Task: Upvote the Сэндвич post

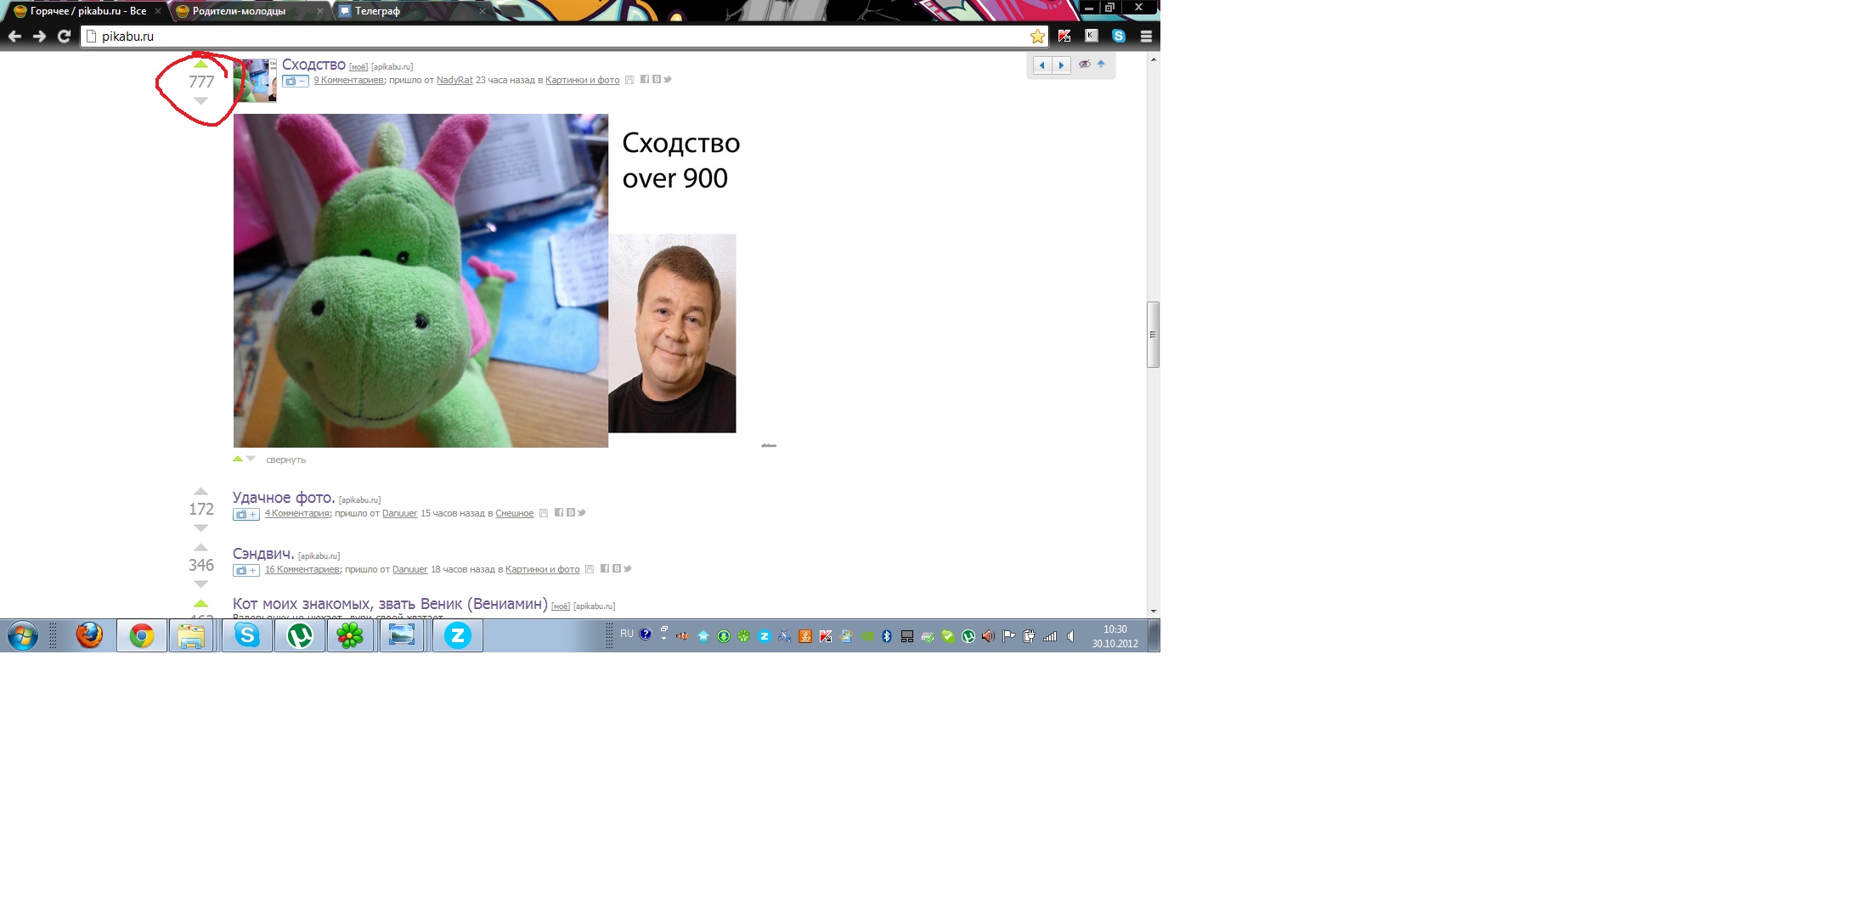Action: tap(200, 547)
